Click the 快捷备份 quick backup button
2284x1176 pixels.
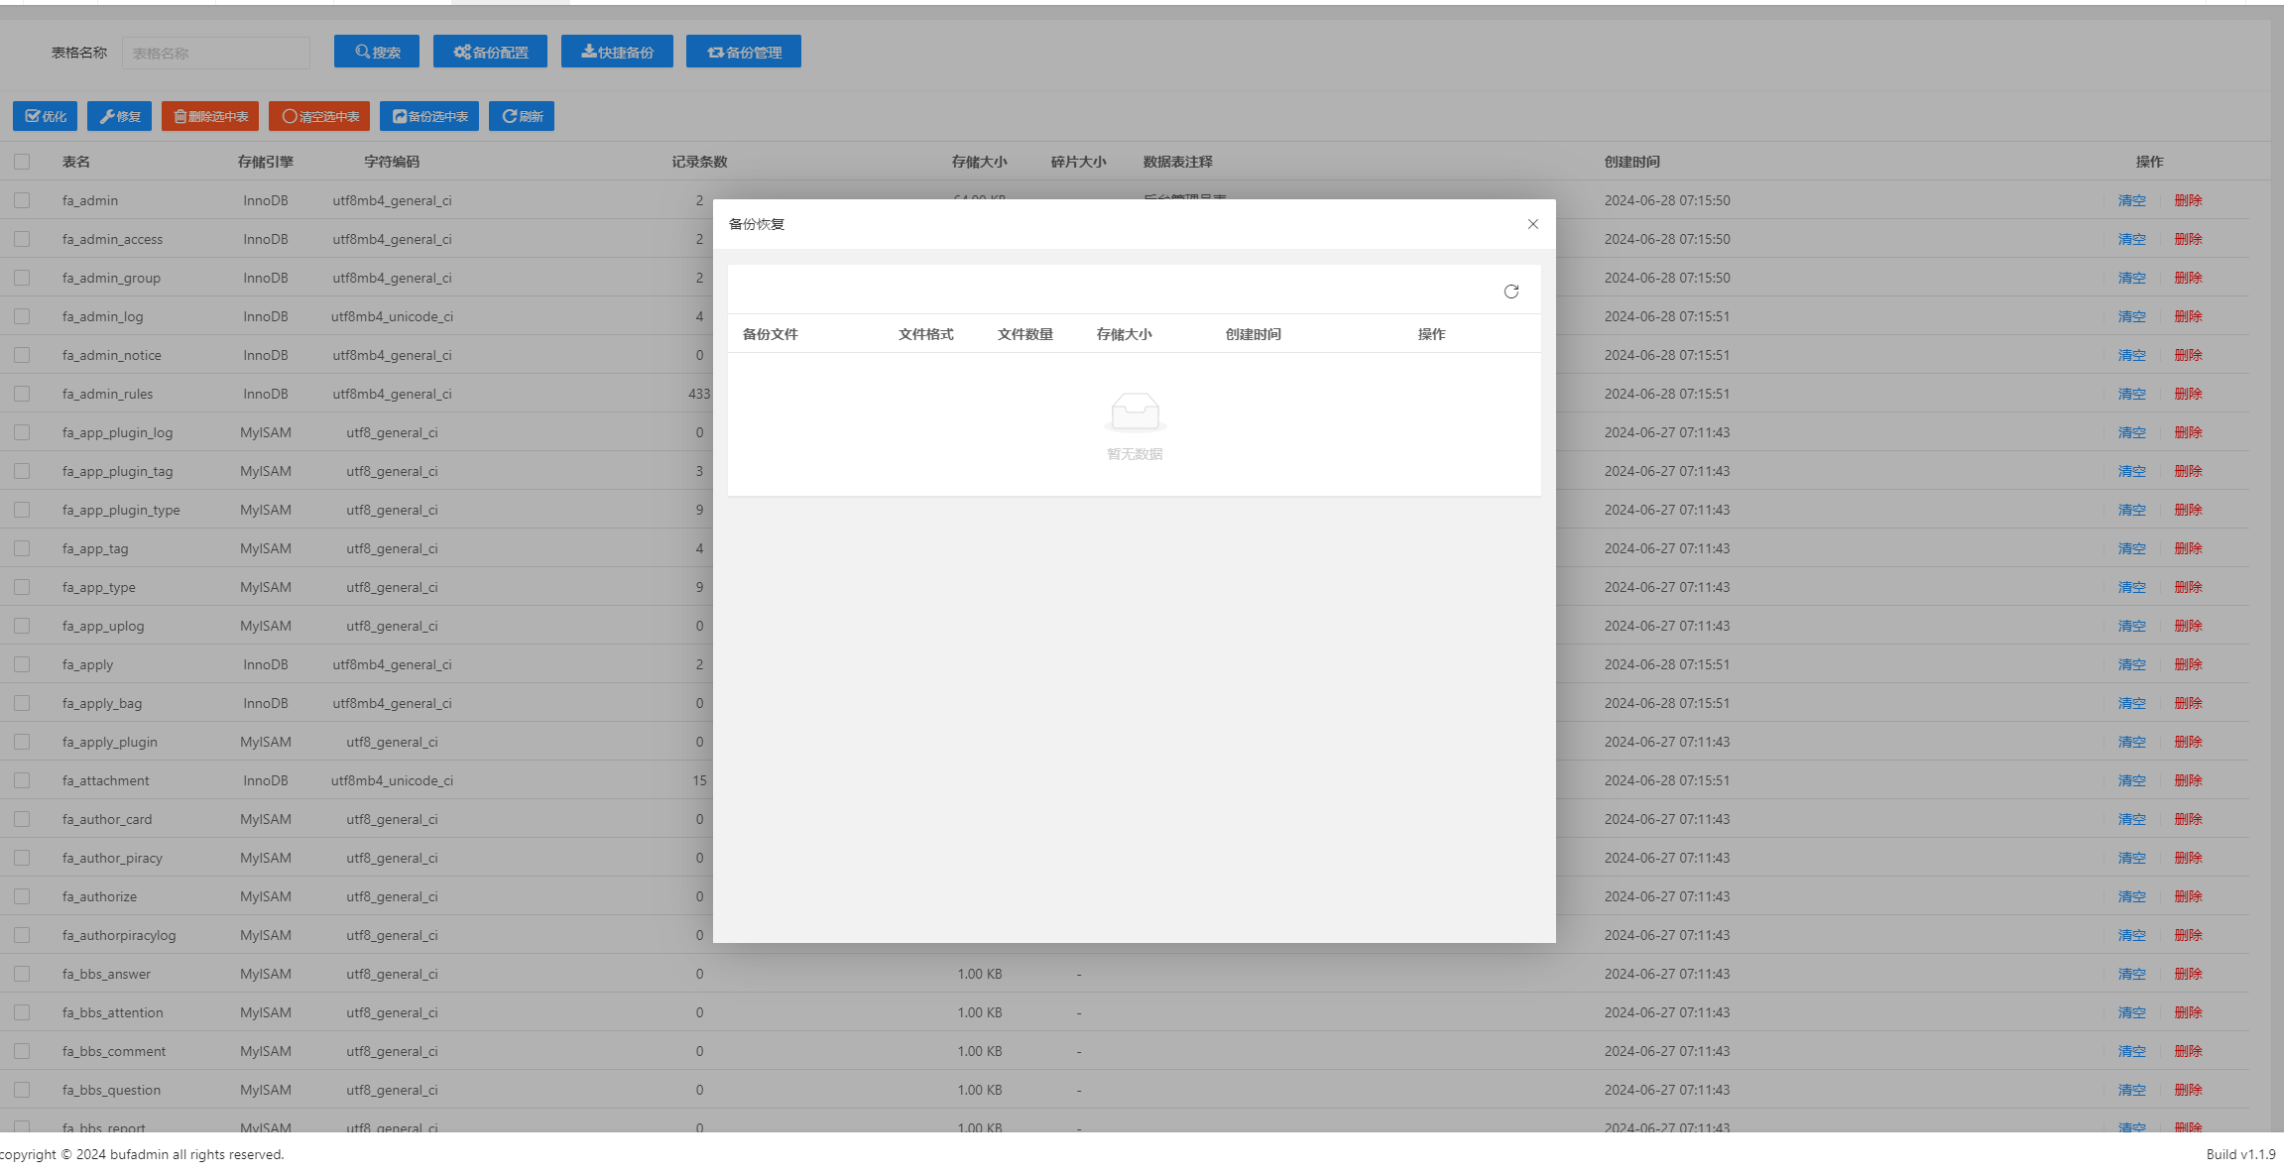tap(617, 52)
